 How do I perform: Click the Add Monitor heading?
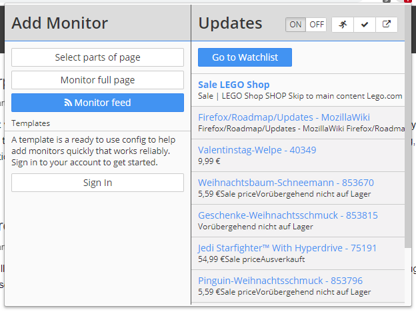click(60, 23)
